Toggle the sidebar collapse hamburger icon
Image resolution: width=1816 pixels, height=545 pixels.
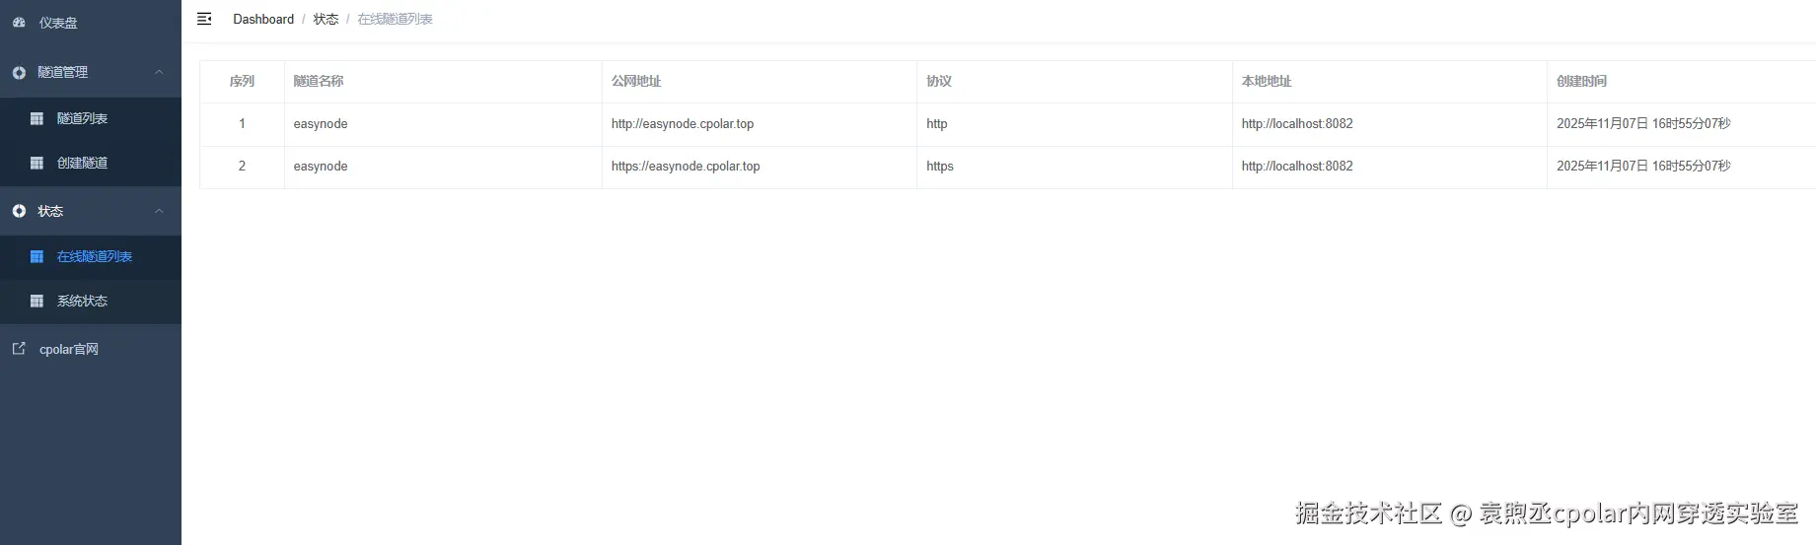click(x=204, y=19)
